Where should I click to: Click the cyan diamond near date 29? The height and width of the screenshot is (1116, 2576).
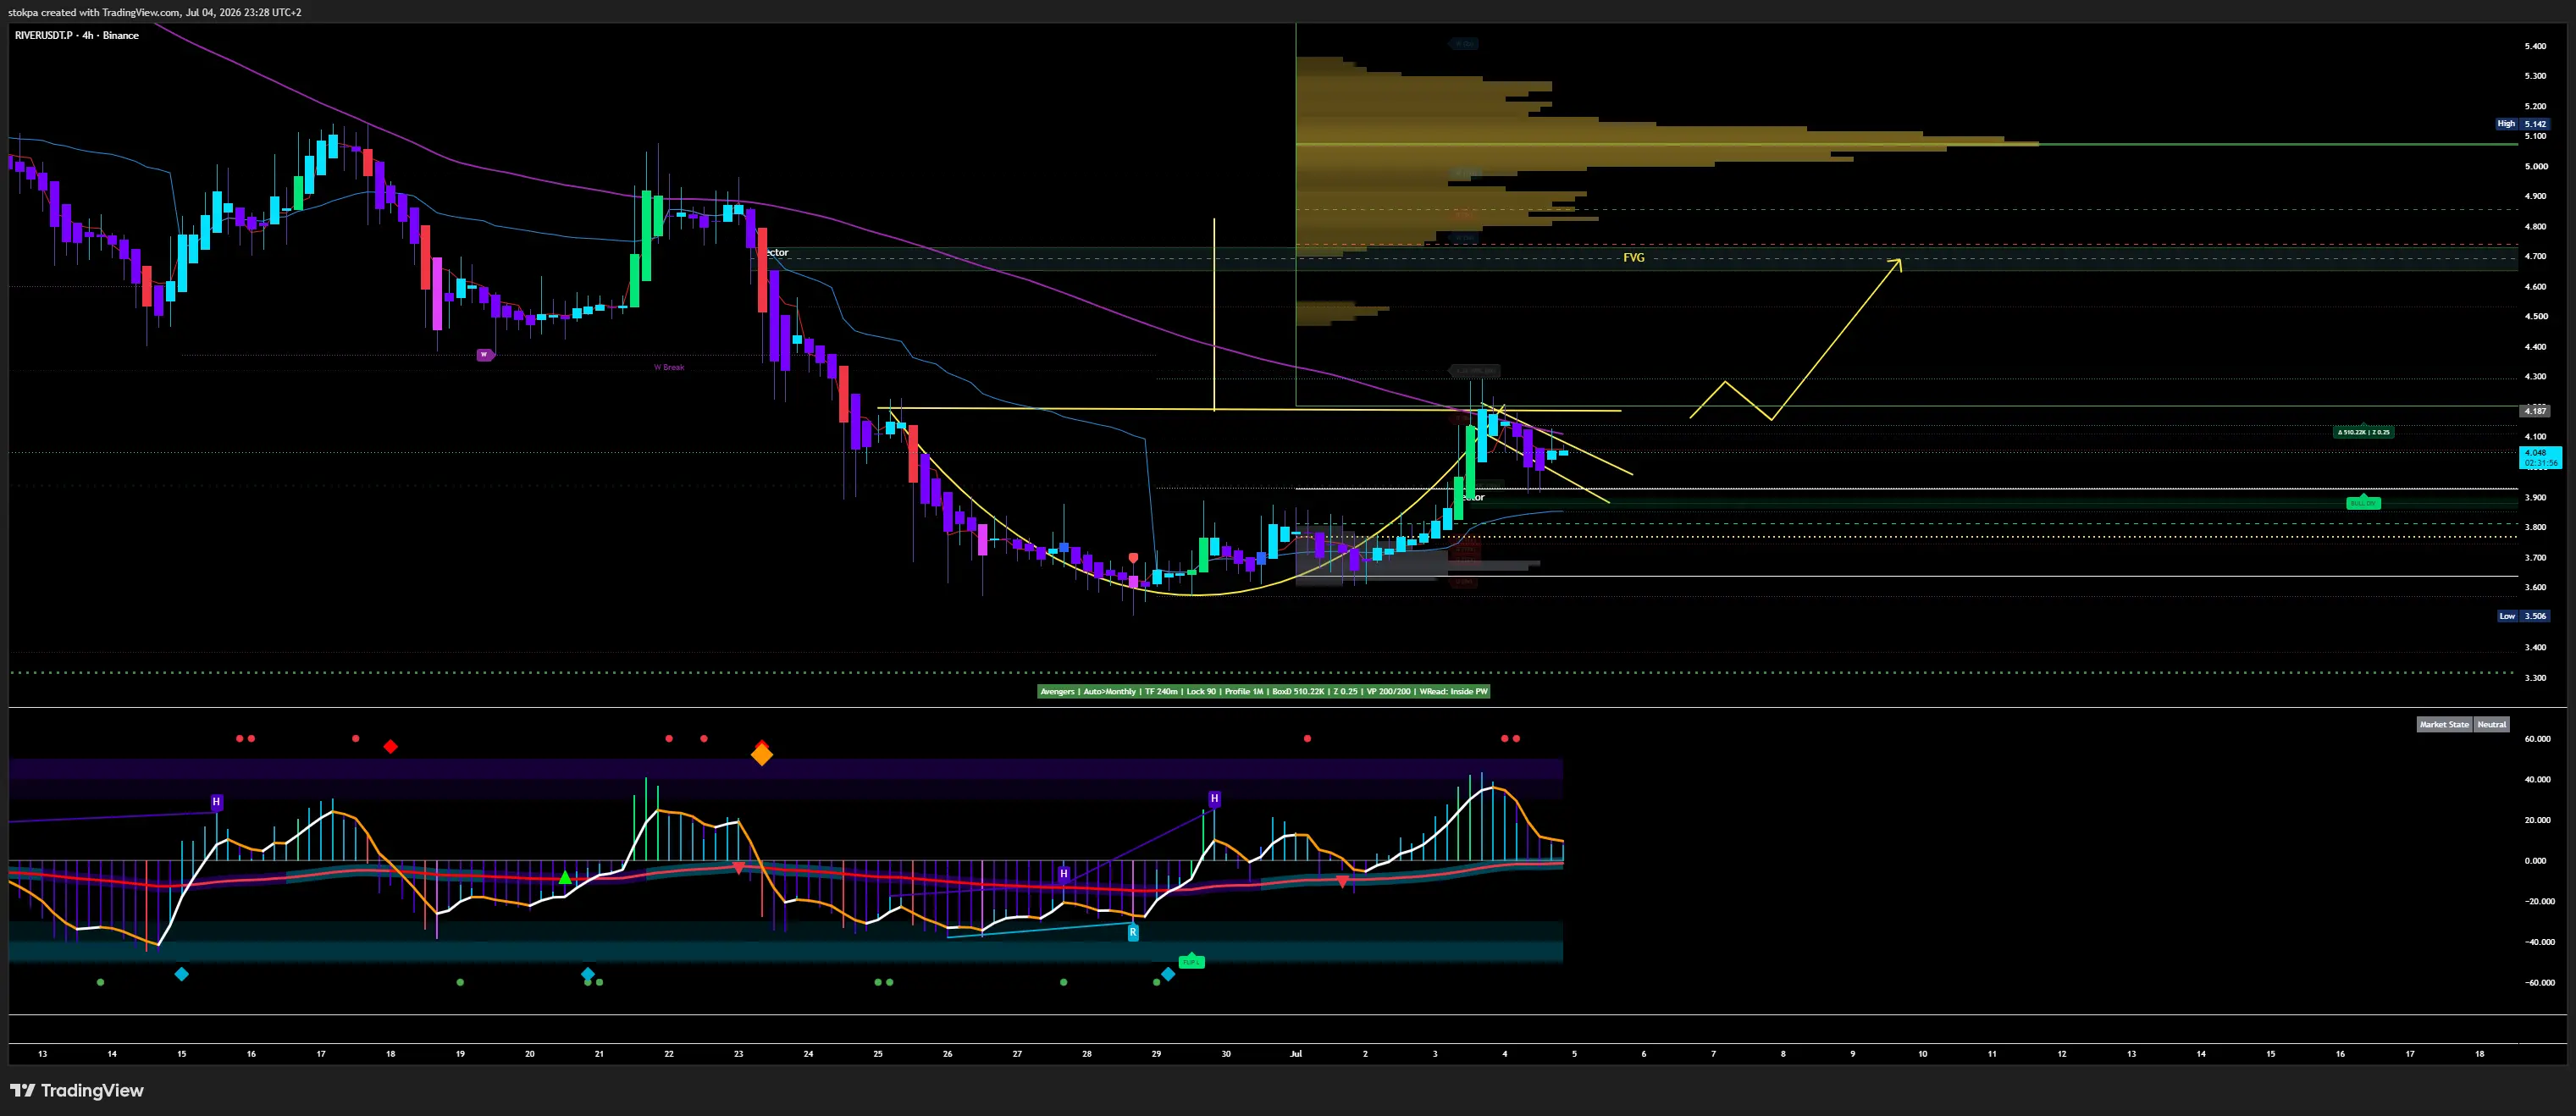pyautogui.click(x=1168, y=973)
